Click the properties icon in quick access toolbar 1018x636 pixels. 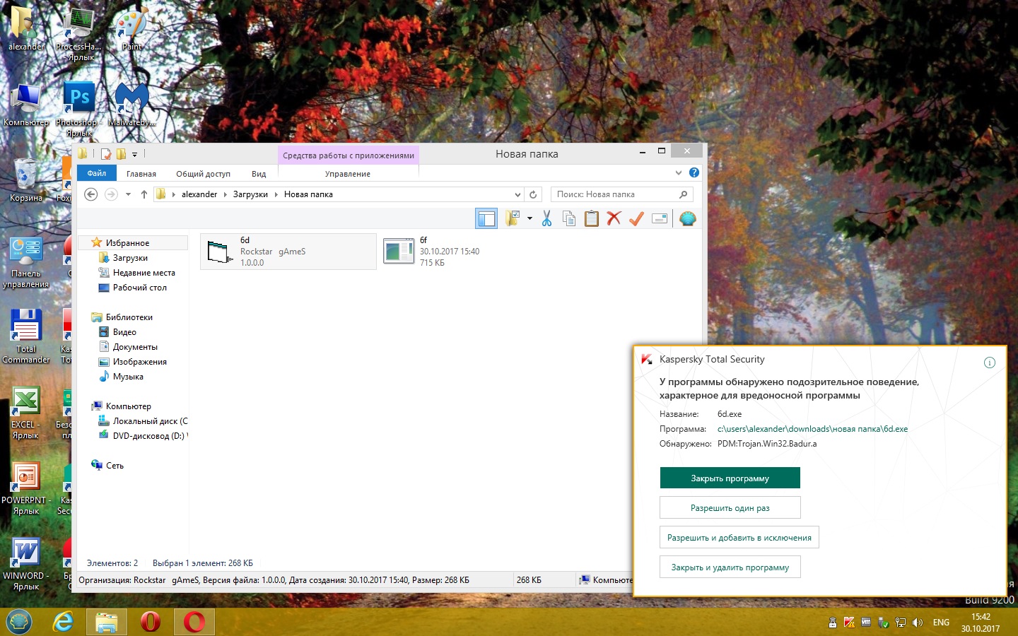[x=106, y=154]
